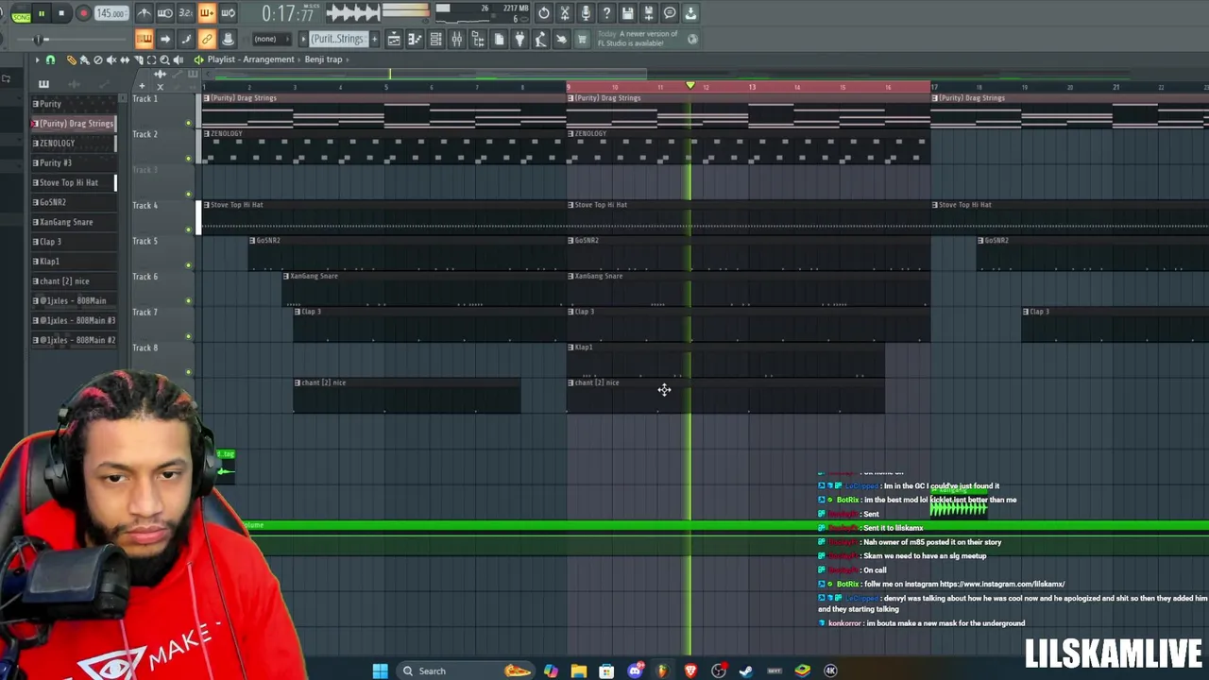Open the Piano roll view icon
This screenshot has height=680, width=1209.
[x=415, y=39]
